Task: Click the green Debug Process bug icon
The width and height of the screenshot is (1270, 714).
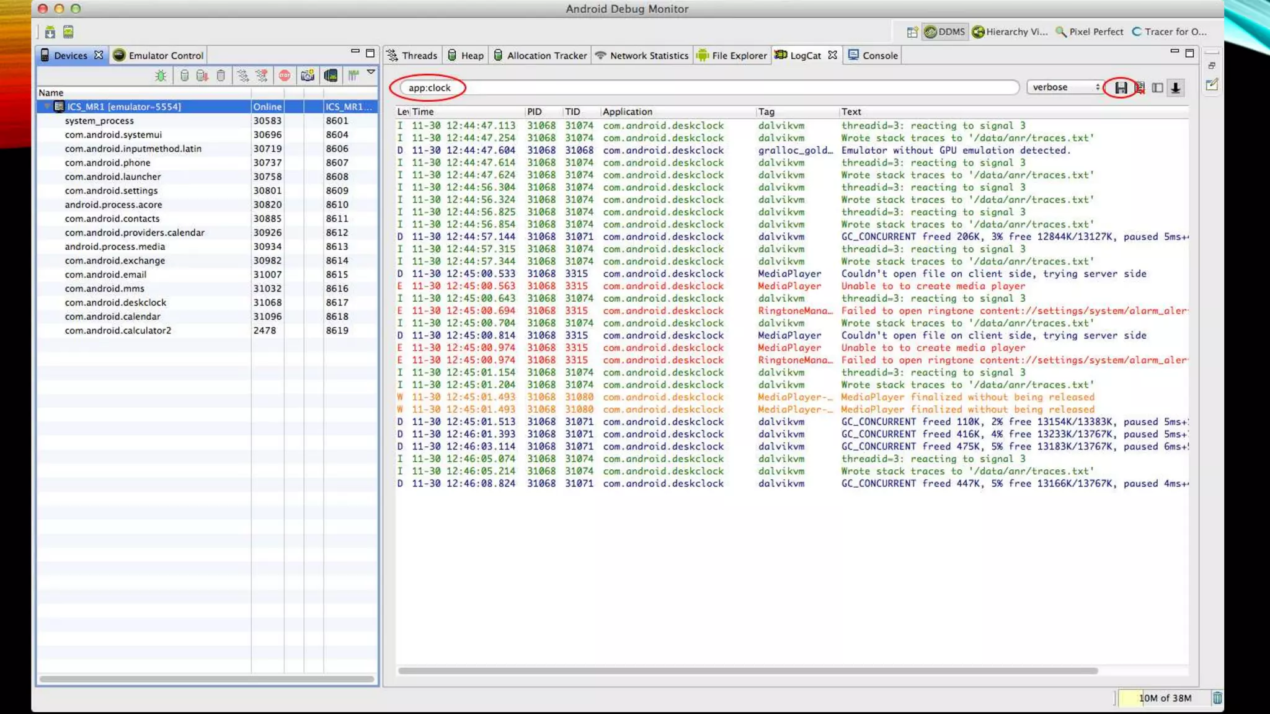Action: click(x=161, y=76)
